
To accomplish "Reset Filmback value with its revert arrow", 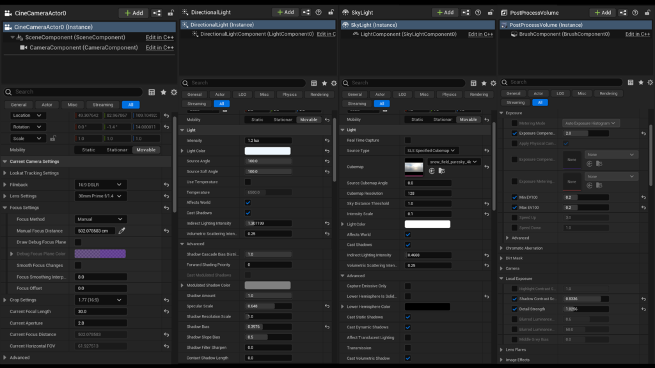I will pyautogui.click(x=166, y=185).
